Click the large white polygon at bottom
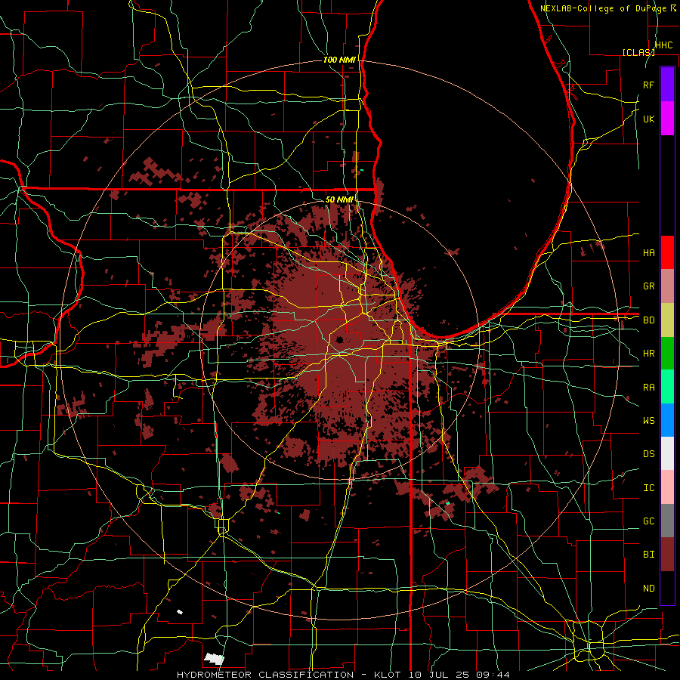 [215, 659]
